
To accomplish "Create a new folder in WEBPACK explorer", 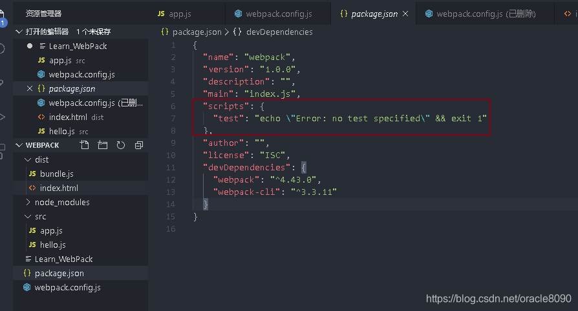I will [103, 145].
